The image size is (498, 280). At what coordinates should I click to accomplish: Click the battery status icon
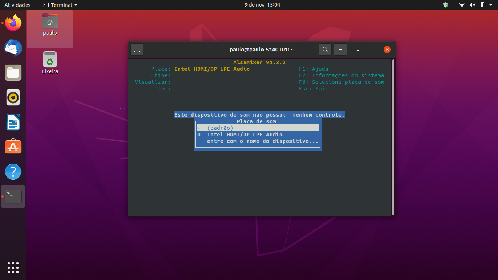pyautogui.click(x=482, y=5)
